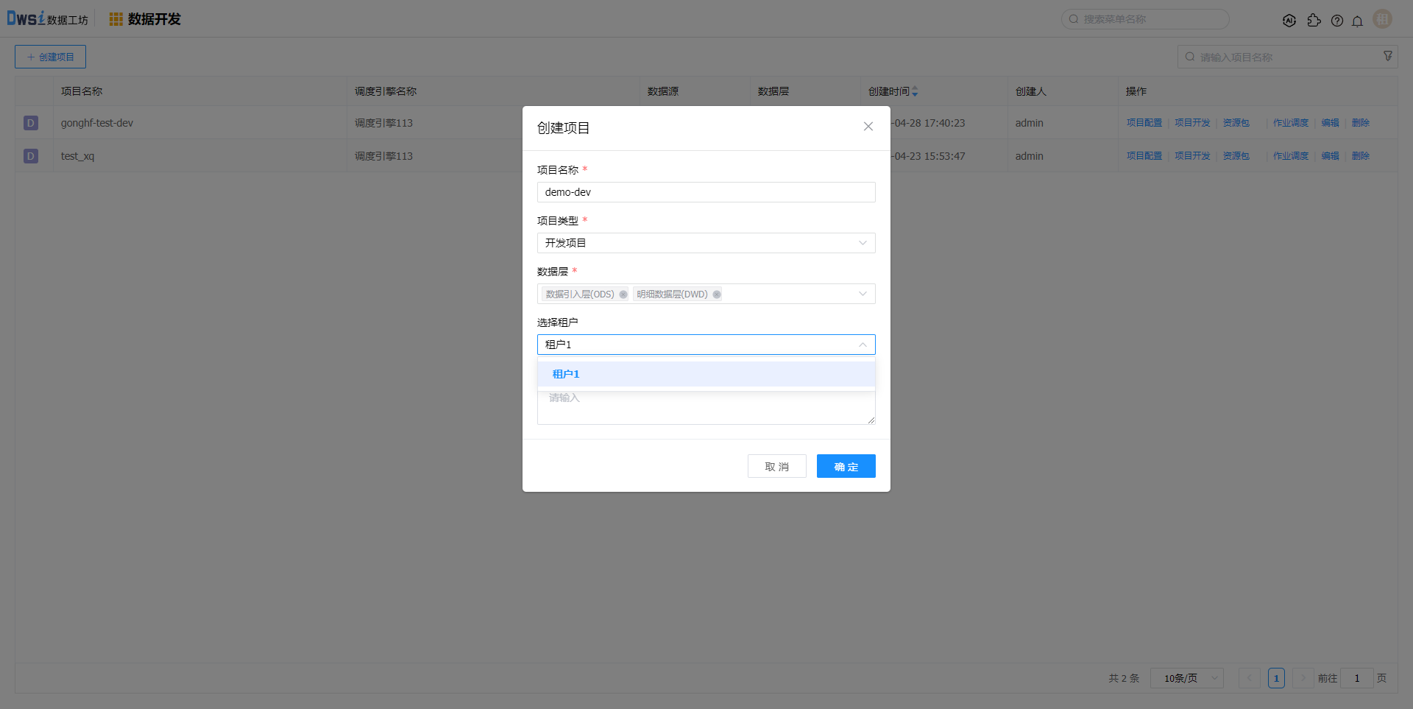Screen dimensions: 1413x709
Task: Open the notification bell
Action: (1357, 21)
